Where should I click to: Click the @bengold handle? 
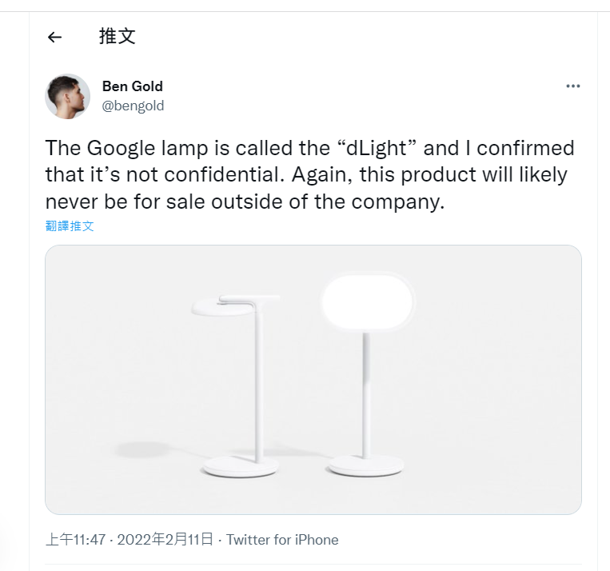coord(133,105)
